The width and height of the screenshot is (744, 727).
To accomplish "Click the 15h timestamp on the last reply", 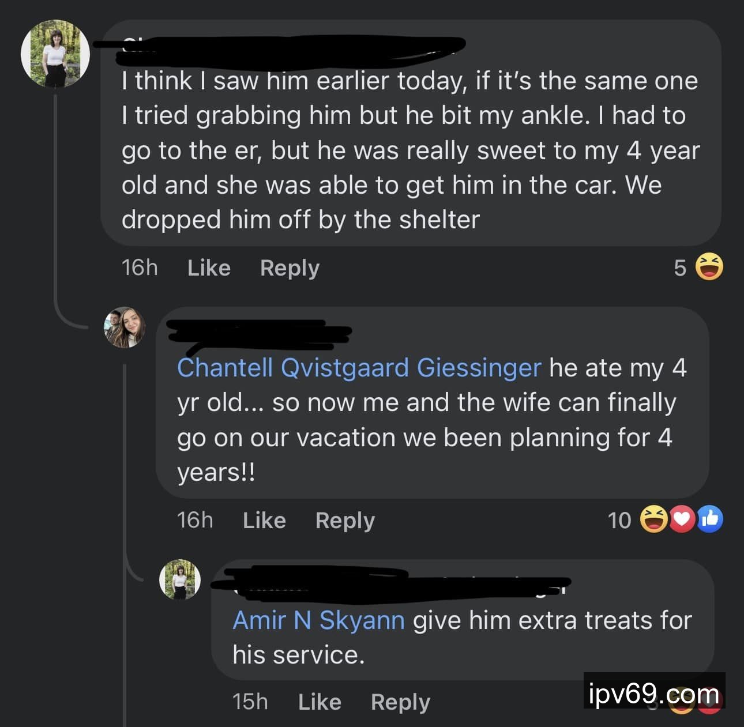I will coord(250,702).
